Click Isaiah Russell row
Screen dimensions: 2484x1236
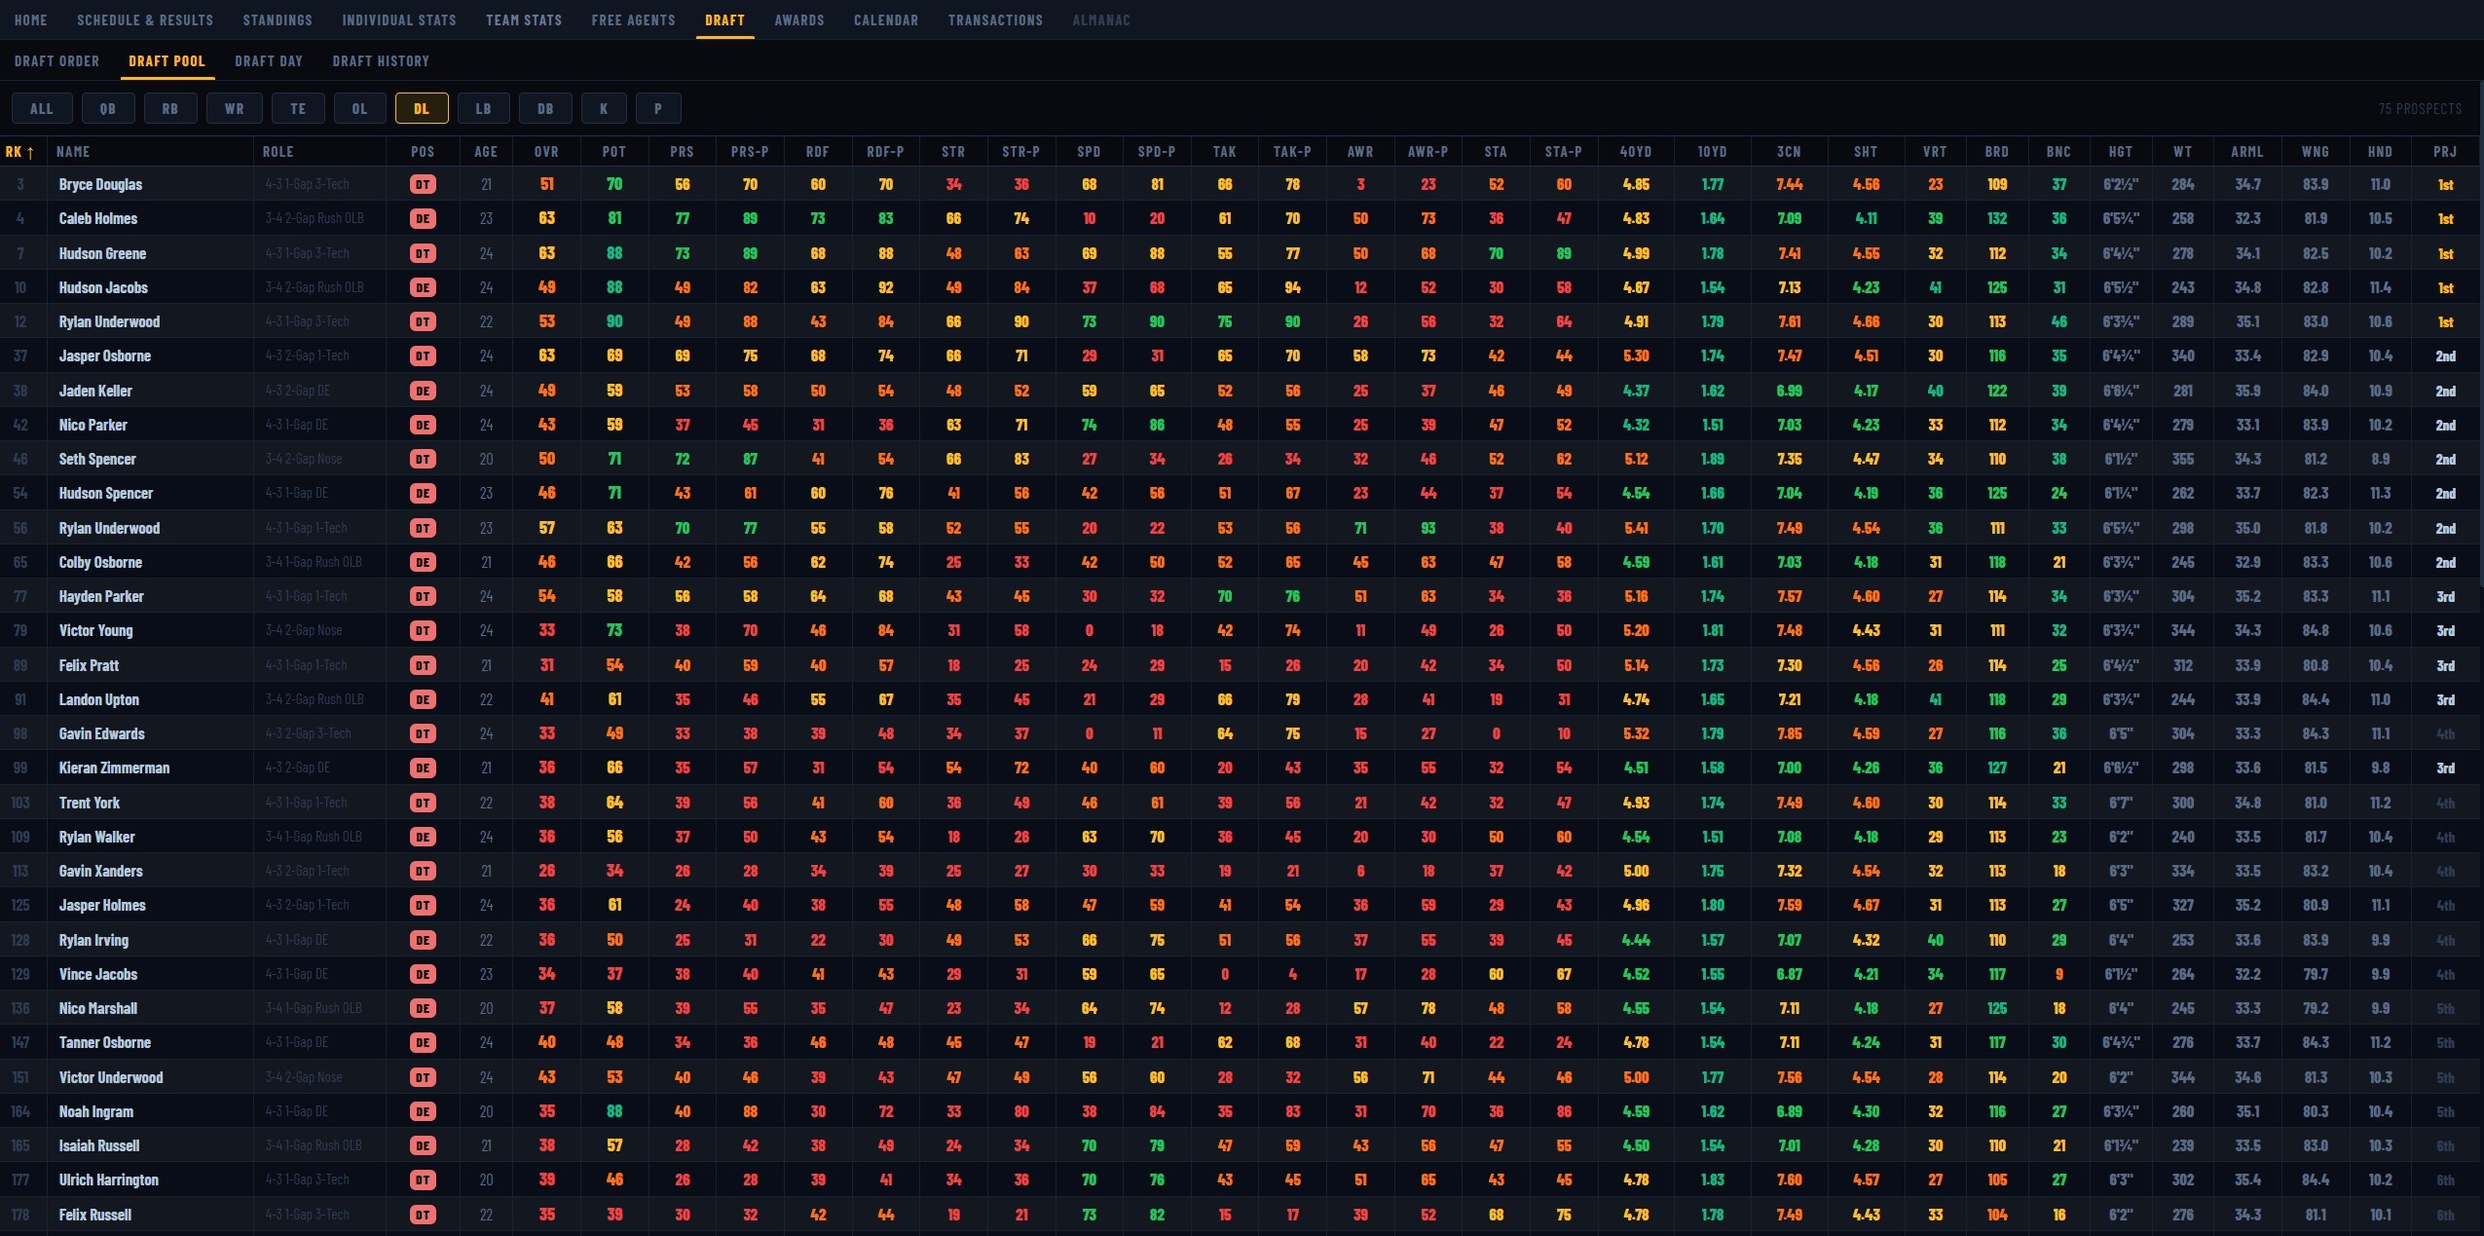[x=1242, y=1145]
